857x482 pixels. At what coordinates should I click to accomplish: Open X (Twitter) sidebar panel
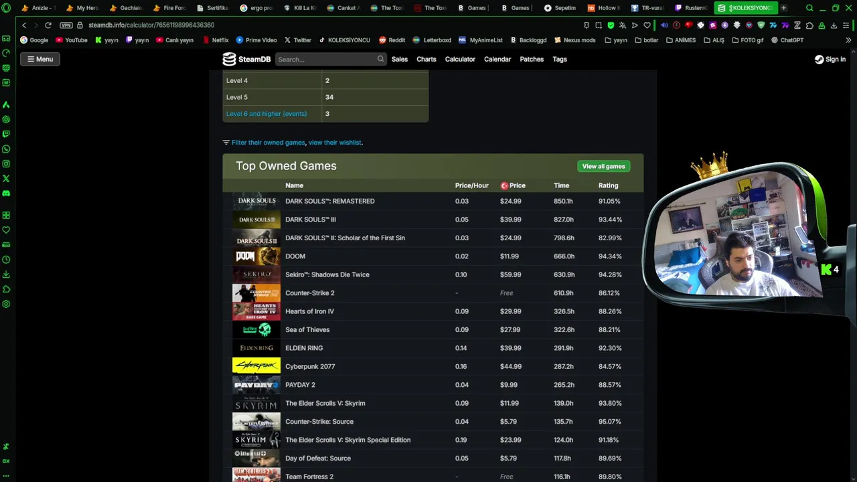pos(6,178)
